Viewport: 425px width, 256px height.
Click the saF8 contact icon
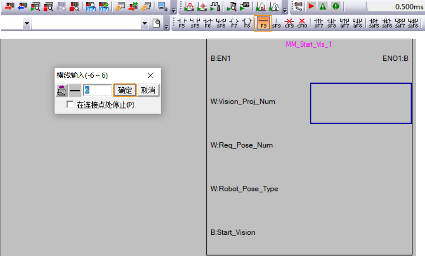[x=413, y=23]
